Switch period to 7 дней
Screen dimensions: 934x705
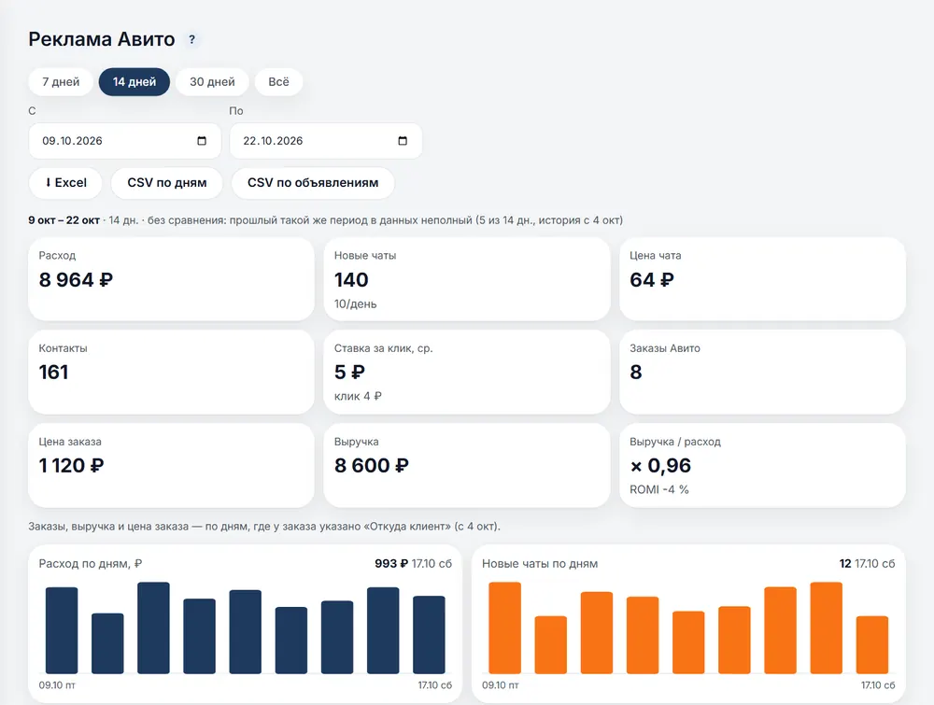tap(61, 81)
